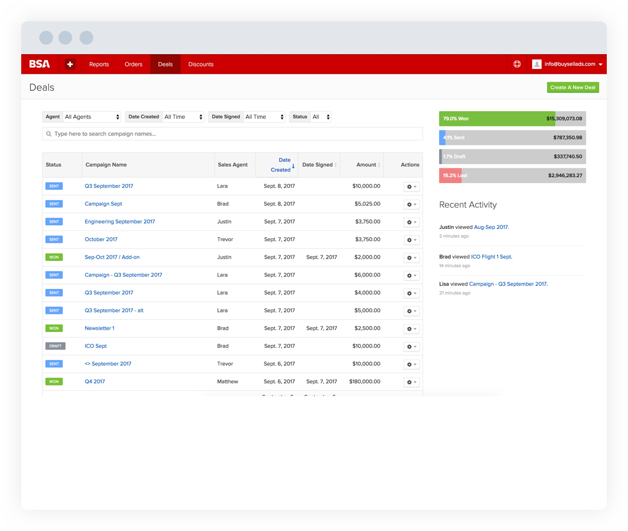This screenshot has height=531, width=628.
Task: Click the user avatar icon beside info@buysellads.com
Action: click(537, 64)
